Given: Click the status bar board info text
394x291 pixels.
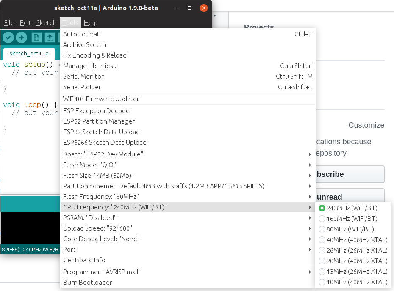Looking at the screenshot, I should (31, 250).
